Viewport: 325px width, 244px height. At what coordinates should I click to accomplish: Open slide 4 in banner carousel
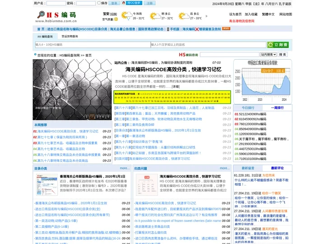point(103,117)
